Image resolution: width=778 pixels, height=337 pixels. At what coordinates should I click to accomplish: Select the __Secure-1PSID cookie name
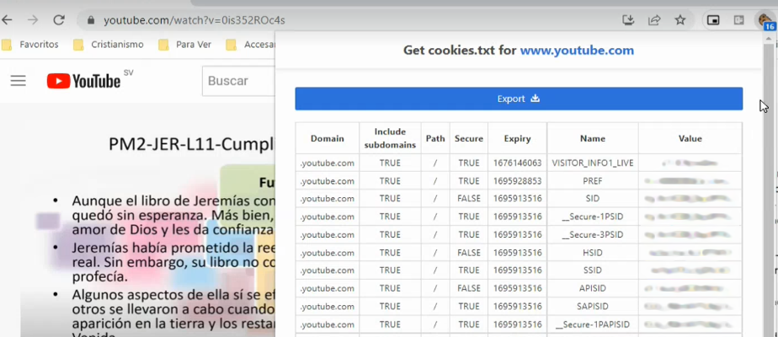593,217
